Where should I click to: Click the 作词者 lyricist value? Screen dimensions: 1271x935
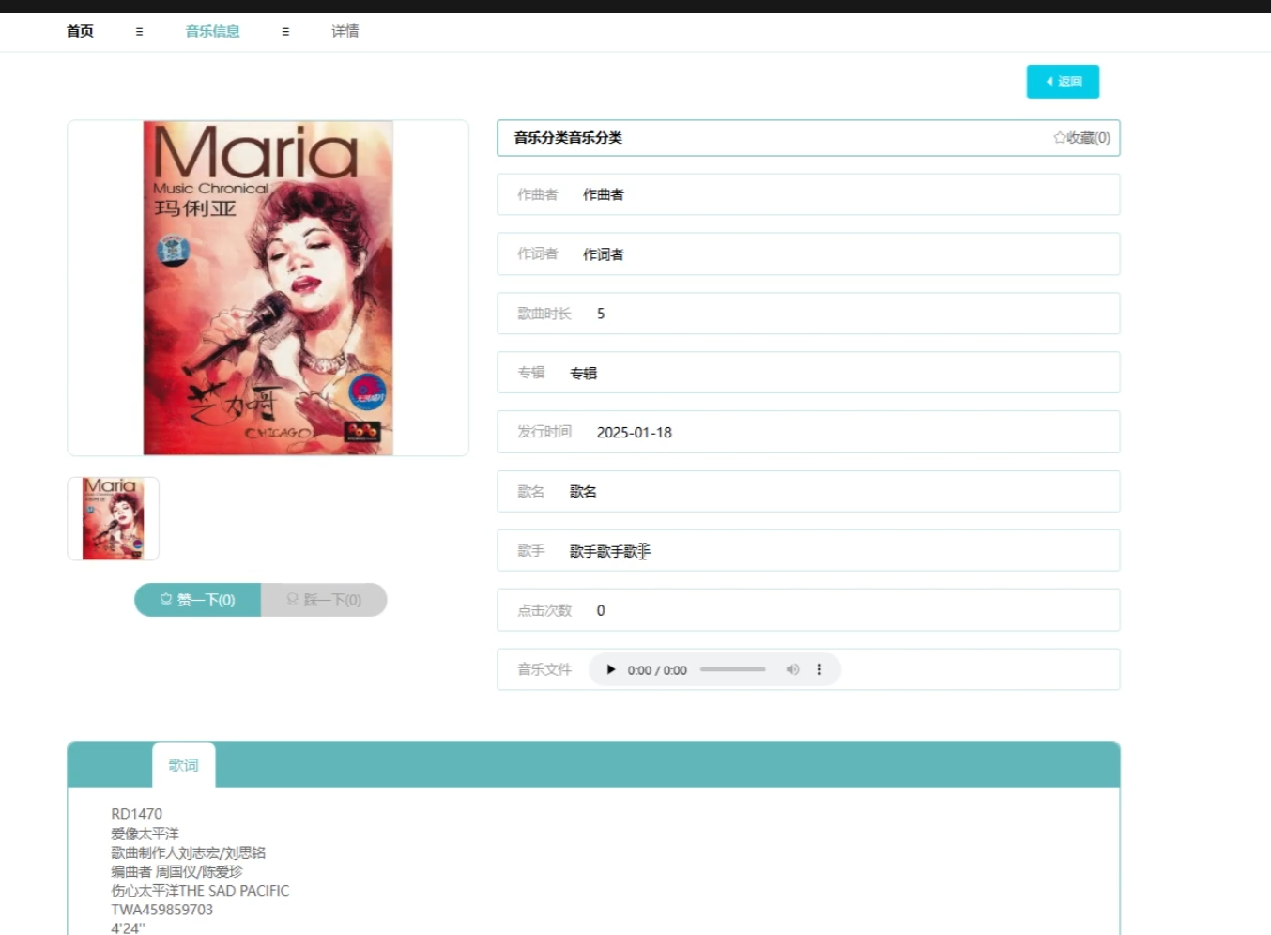coord(604,253)
